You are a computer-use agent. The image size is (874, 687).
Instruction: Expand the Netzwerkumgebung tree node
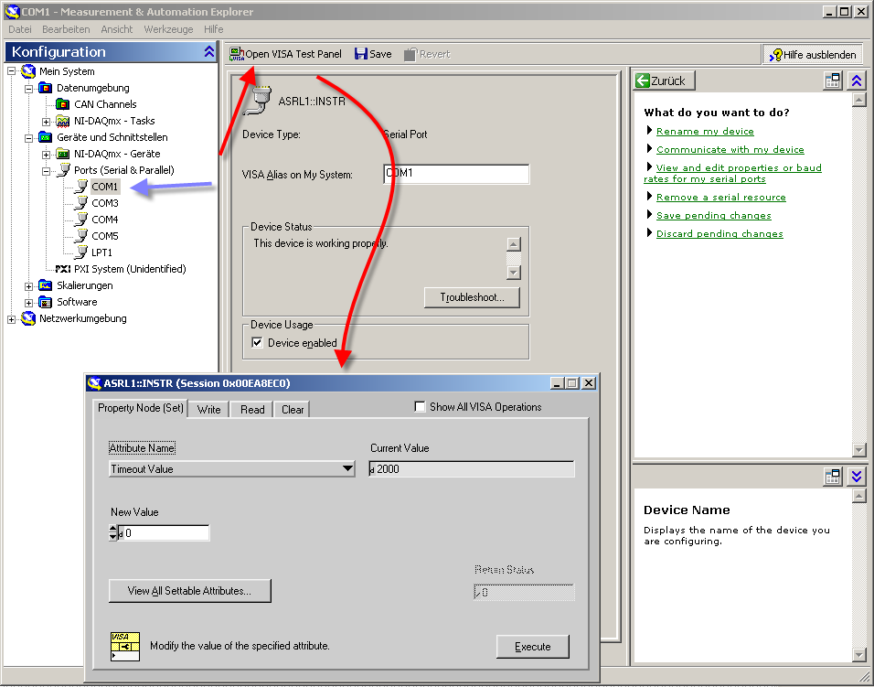click(11, 319)
